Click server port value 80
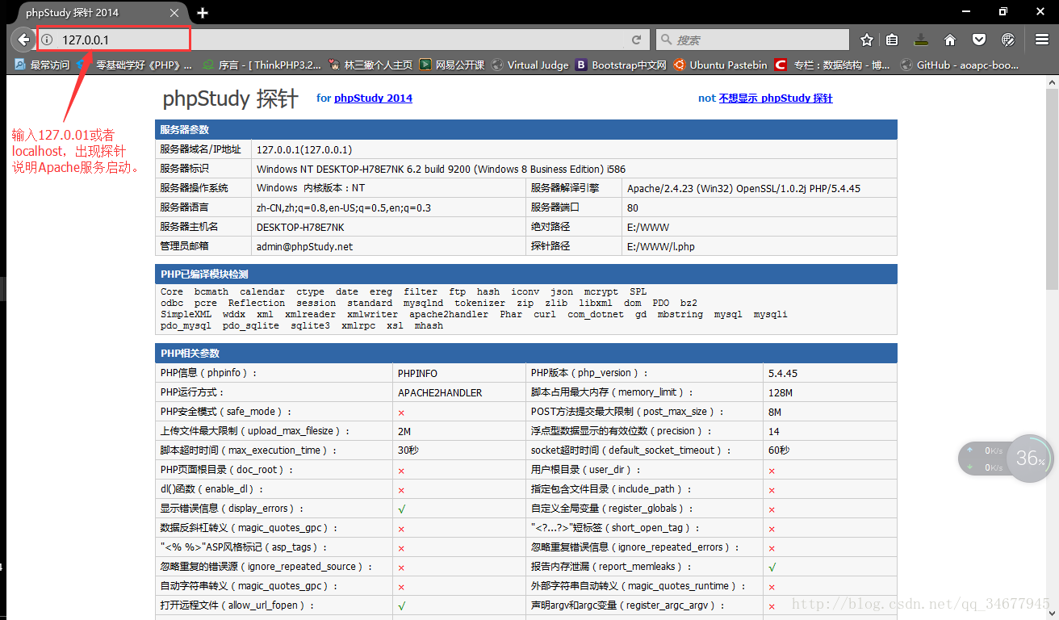The height and width of the screenshot is (620, 1059). (633, 207)
